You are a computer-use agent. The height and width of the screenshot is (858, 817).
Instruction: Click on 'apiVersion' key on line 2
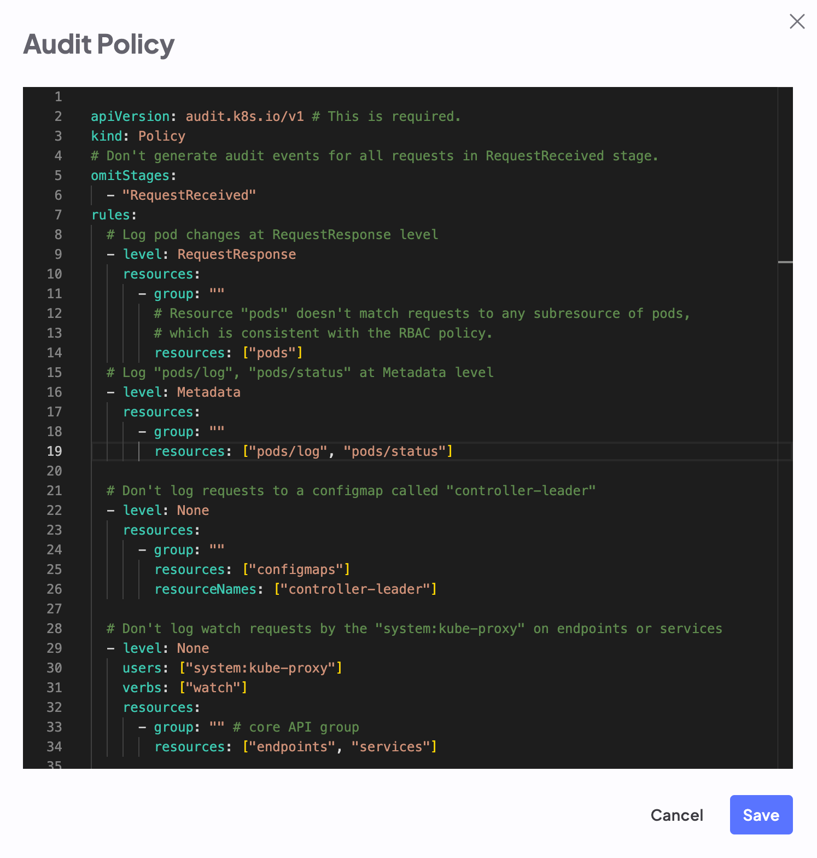[130, 117]
